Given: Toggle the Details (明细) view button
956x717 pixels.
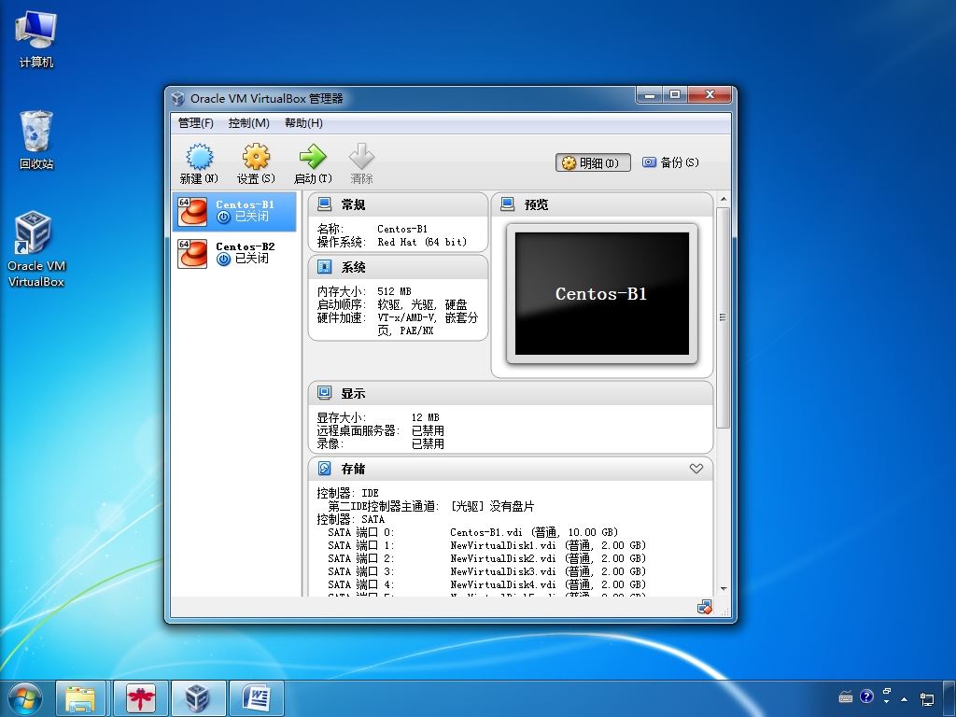Looking at the screenshot, I should coord(593,162).
